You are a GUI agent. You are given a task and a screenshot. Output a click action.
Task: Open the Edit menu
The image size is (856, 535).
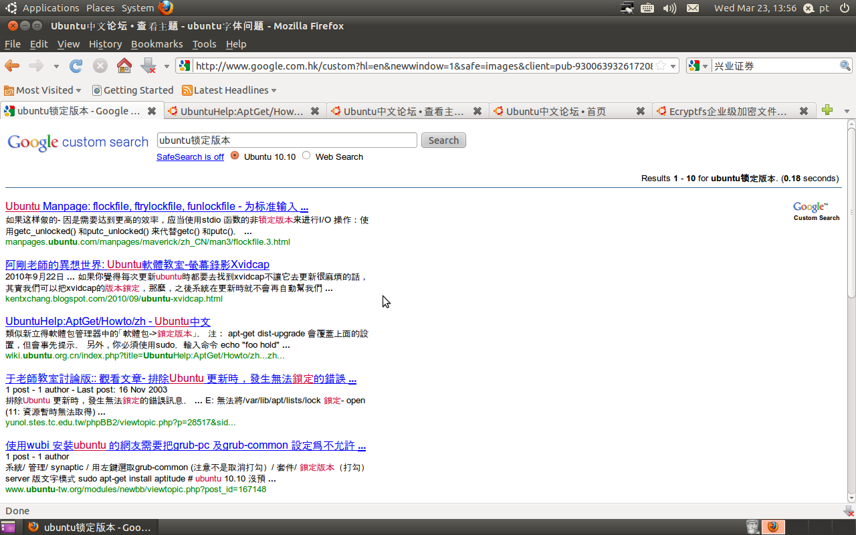pyautogui.click(x=39, y=43)
